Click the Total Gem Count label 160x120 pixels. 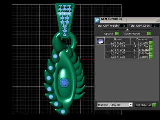click(x=140, y=26)
